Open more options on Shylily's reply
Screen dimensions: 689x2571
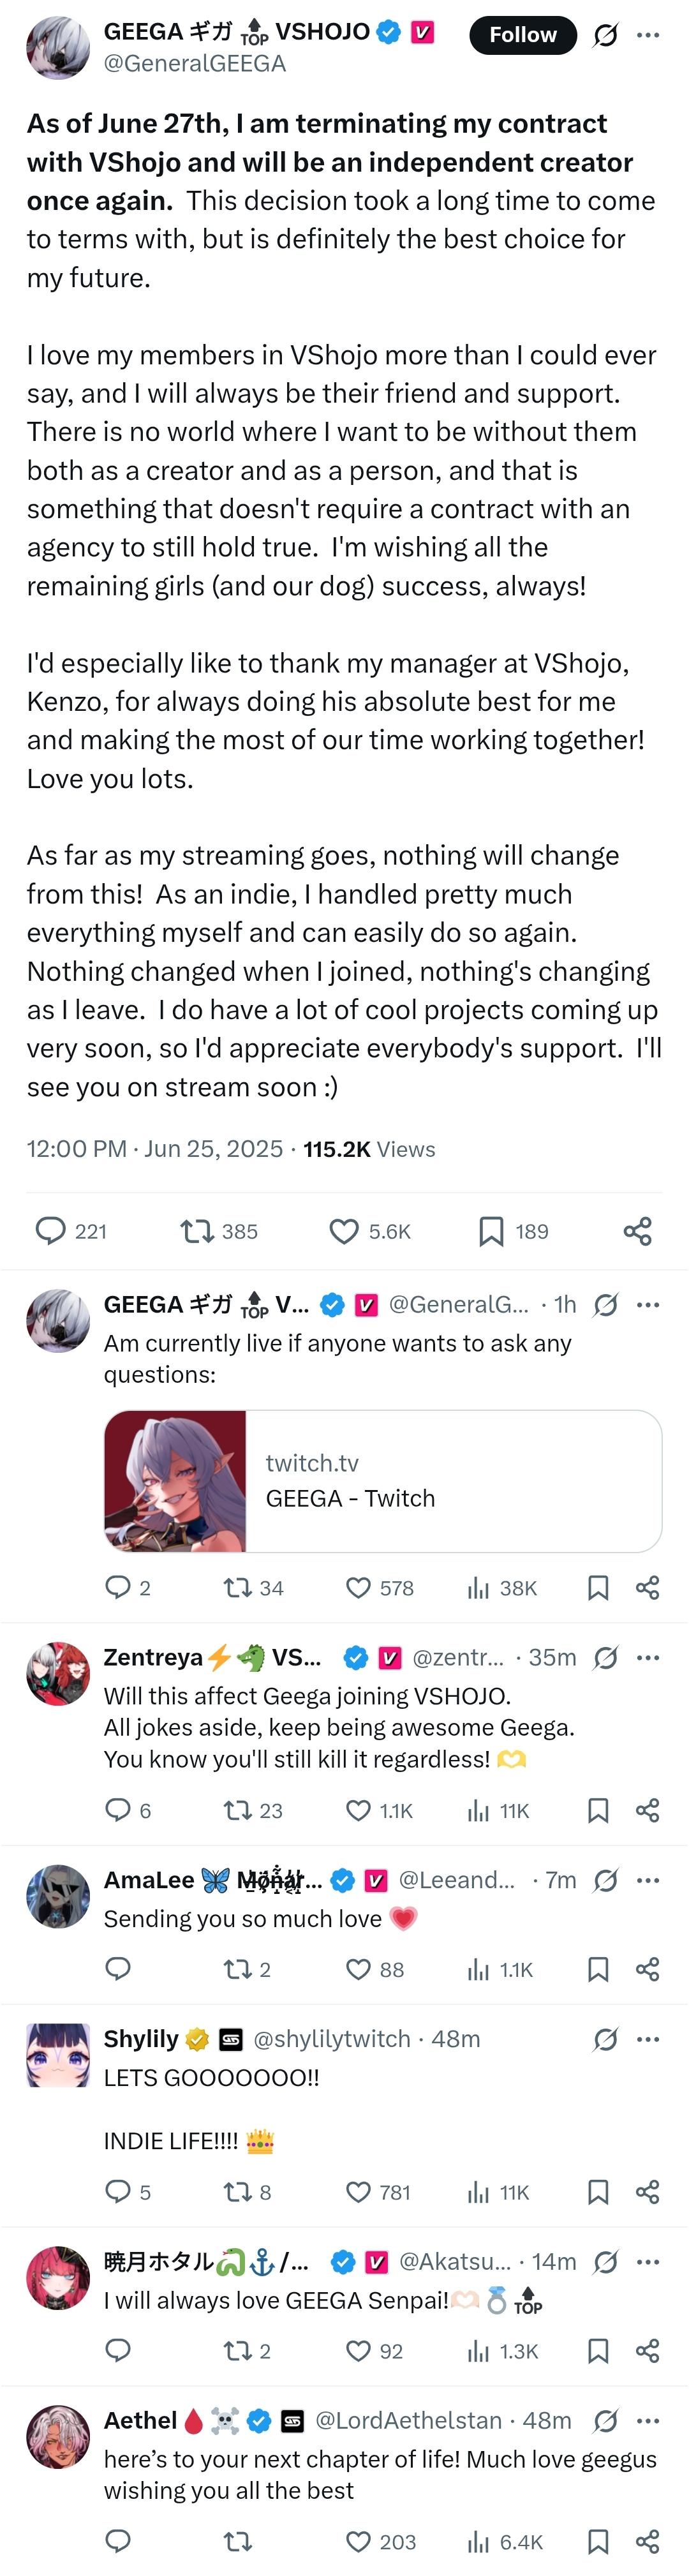pyautogui.click(x=648, y=2039)
